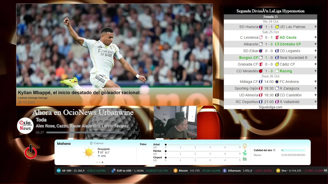Screen dimensions: 328x184
Task: Select the Cuenca location pin icon
Action: coord(91,143)
